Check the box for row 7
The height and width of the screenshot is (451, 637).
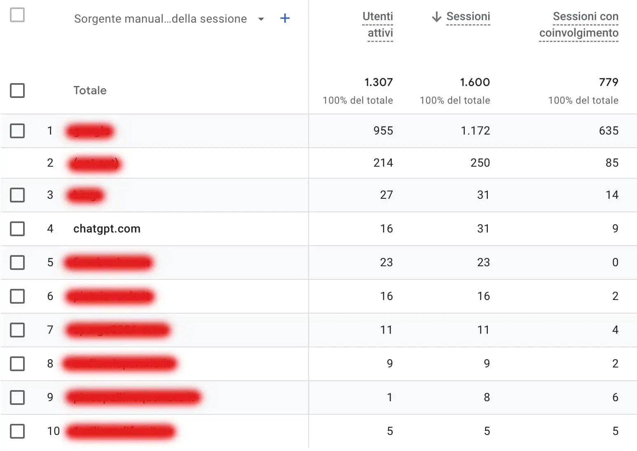pyautogui.click(x=17, y=330)
